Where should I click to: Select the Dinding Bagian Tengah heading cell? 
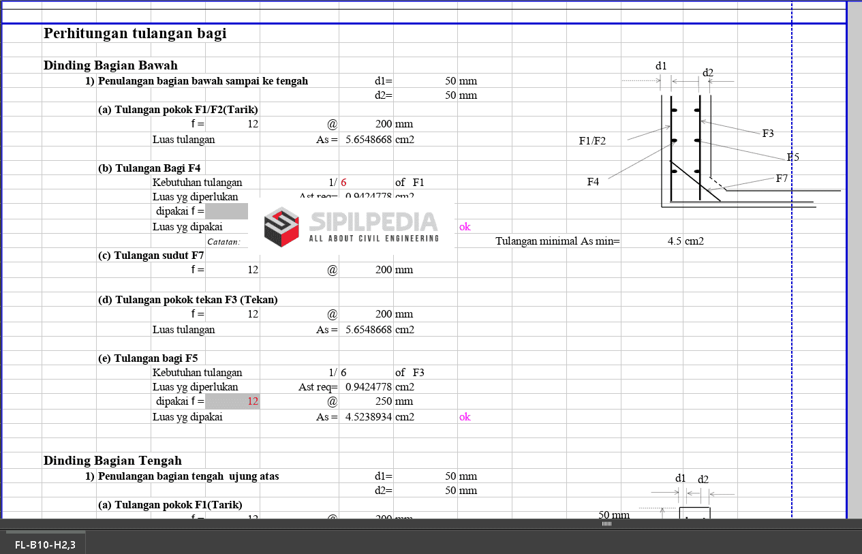tap(112, 461)
